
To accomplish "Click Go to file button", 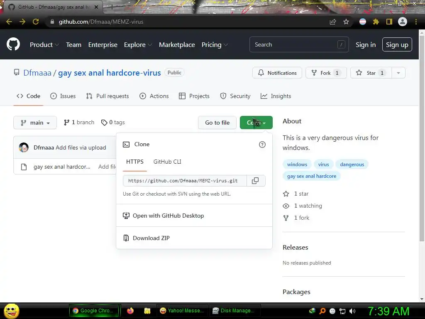I will coord(217,123).
